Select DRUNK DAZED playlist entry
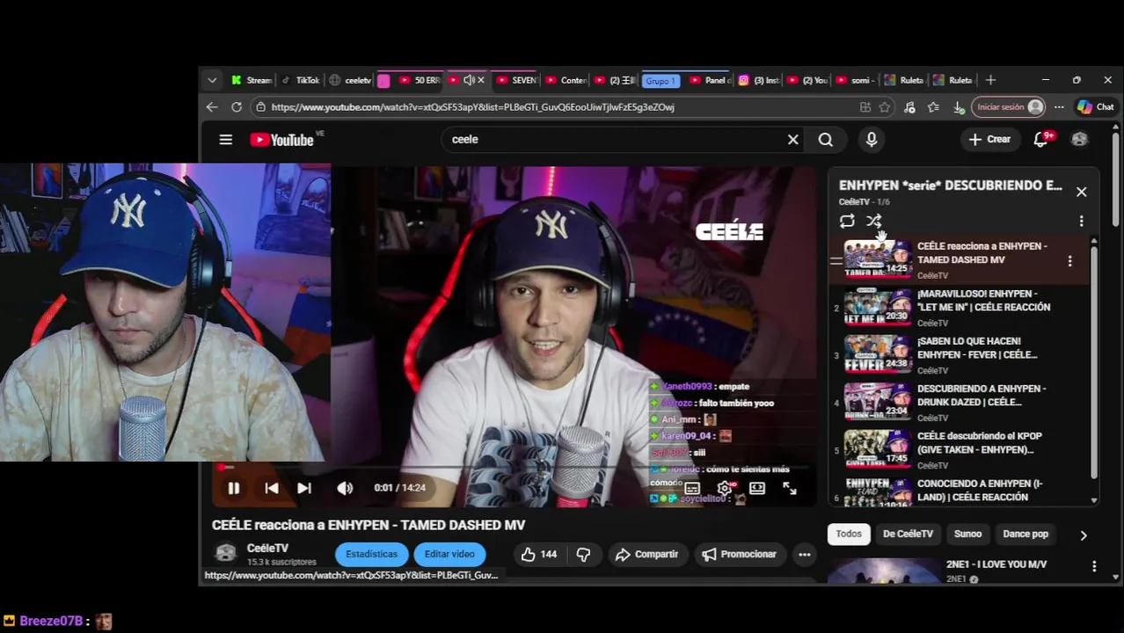The width and height of the screenshot is (1124, 633). (x=959, y=402)
